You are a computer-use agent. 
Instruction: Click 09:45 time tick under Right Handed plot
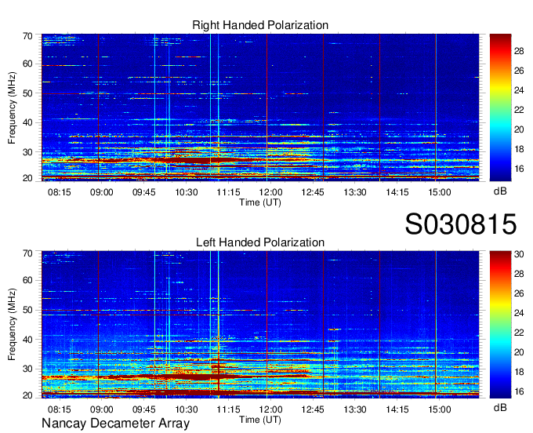click(x=143, y=192)
